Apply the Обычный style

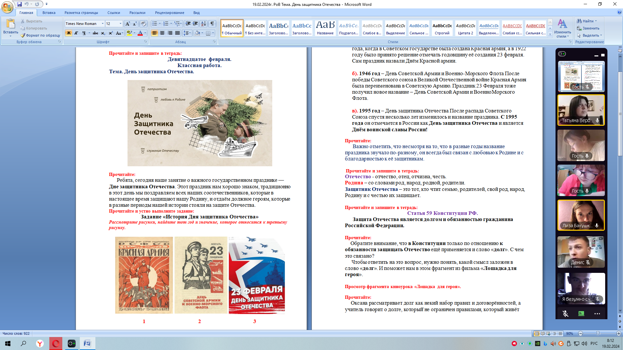(x=232, y=28)
